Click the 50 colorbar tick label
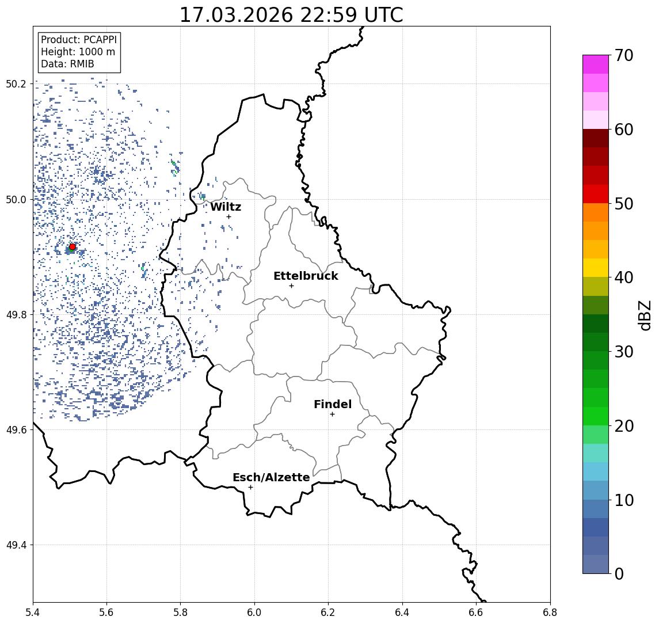Image resolution: width=659 pixels, height=624 pixels. pos(624,204)
